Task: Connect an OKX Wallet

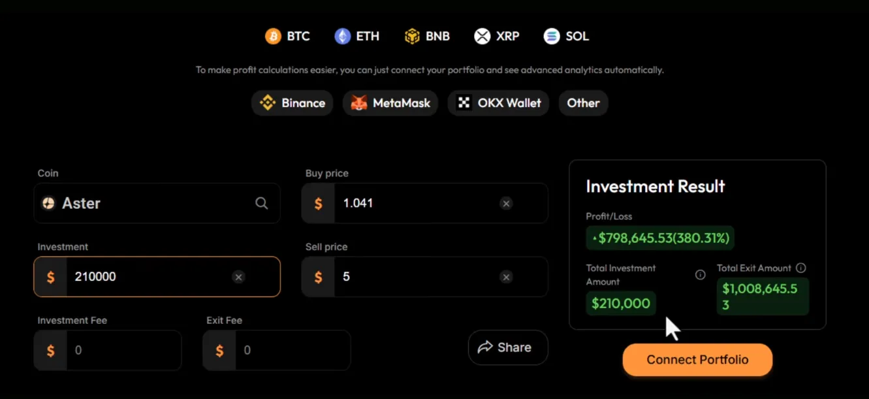Action: pos(498,103)
